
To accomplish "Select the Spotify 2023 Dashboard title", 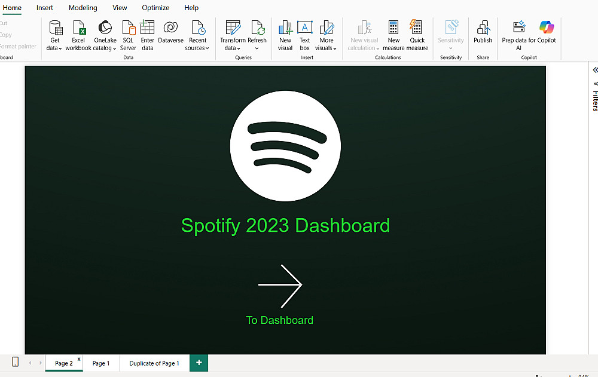I will (285, 226).
